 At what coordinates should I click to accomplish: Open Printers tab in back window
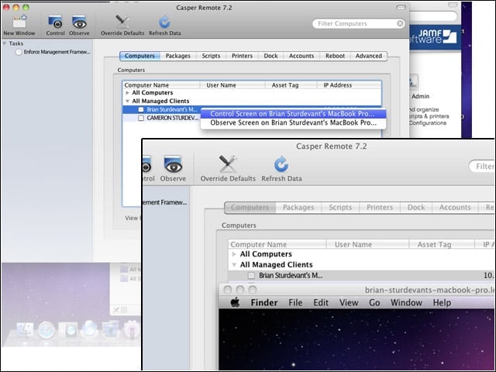tap(242, 56)
